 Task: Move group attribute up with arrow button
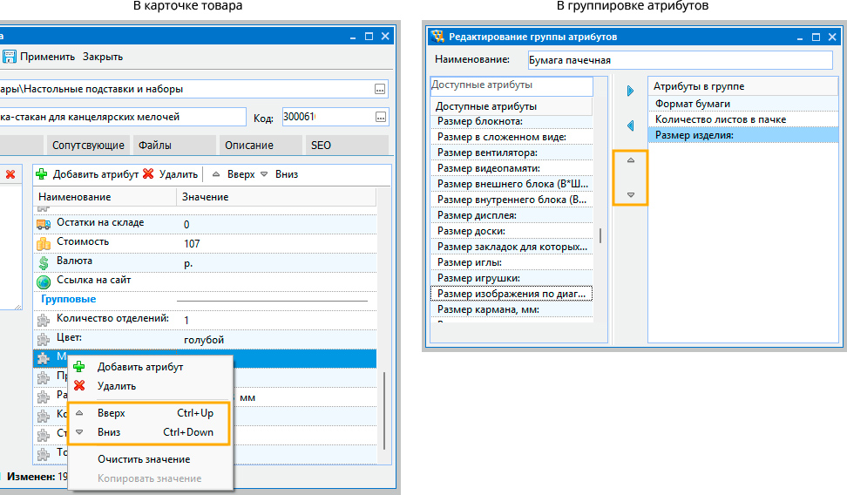tap(630, 160)
